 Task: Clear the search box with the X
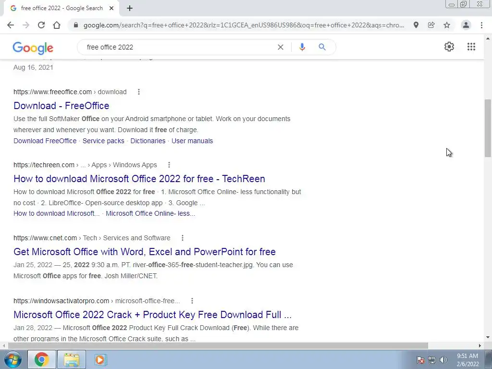pos(281,47)
